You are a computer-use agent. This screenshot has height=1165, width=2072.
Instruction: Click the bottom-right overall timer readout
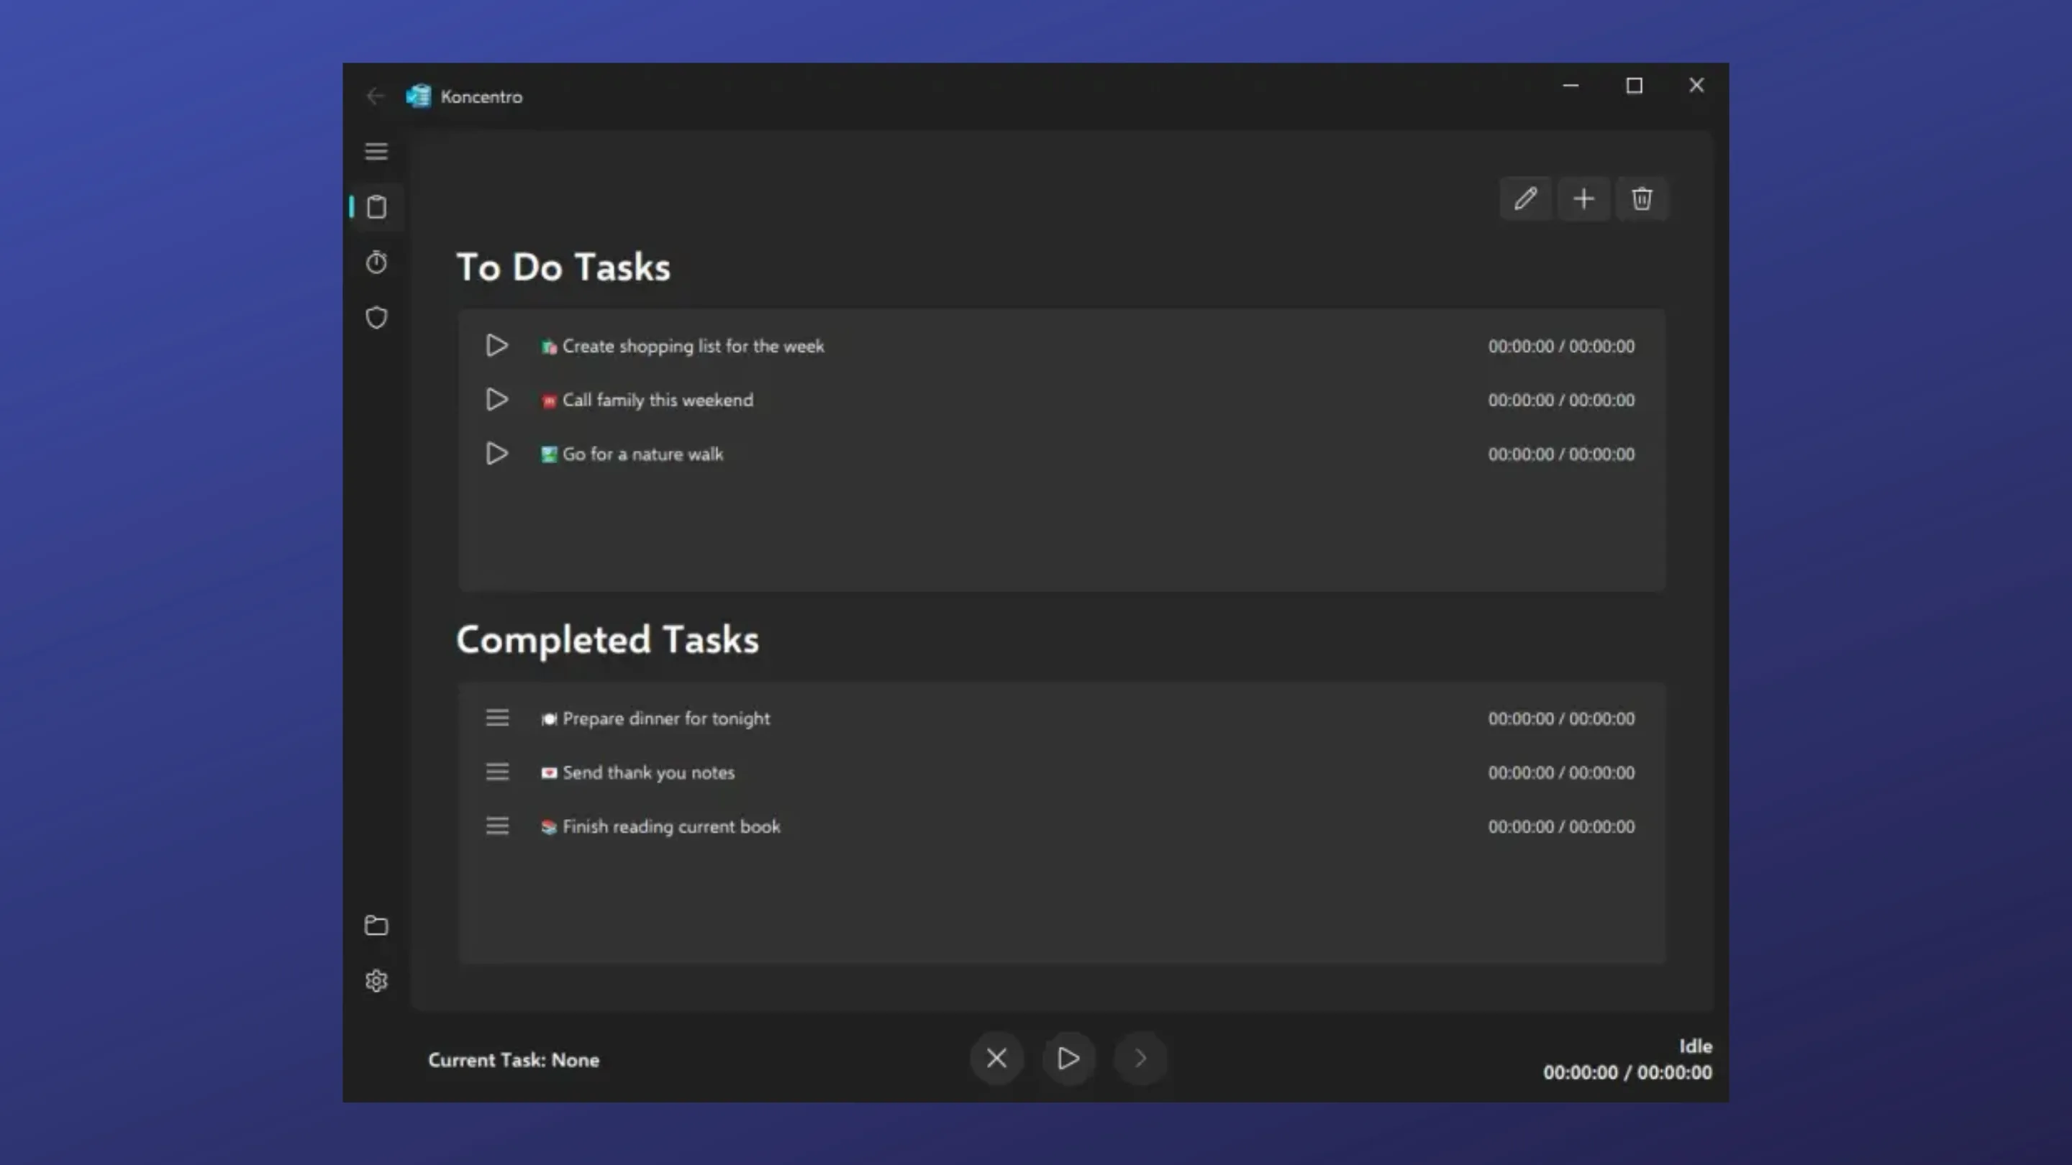tap(1627, 1072)
